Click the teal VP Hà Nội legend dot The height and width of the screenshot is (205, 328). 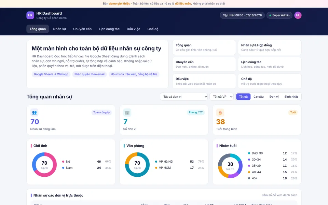[x=156, y=162]
